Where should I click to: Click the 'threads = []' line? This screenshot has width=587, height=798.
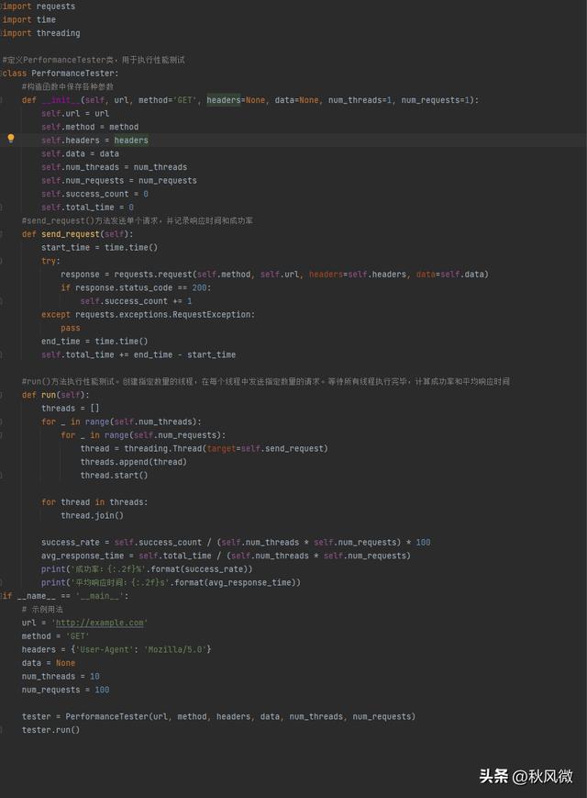coord(71,408)
